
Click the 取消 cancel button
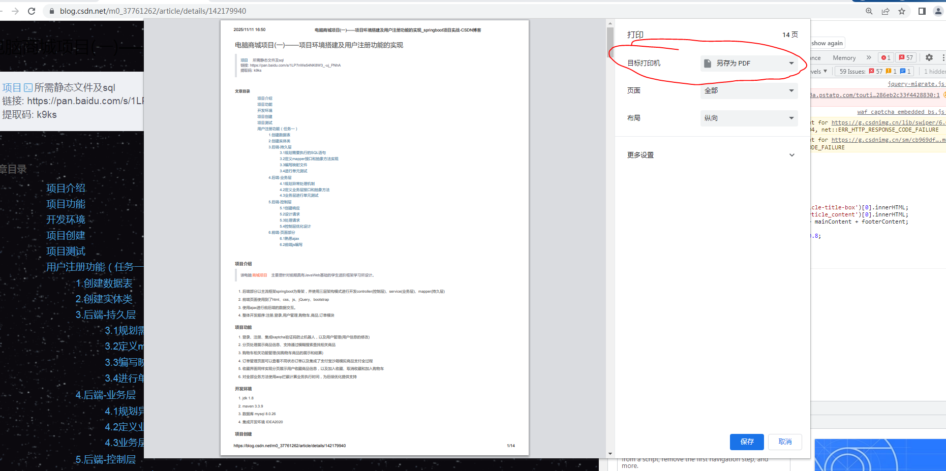pos(785,442)
